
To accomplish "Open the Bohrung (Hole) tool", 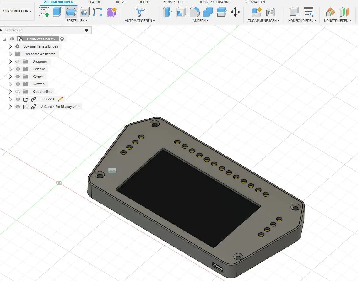I will [84, 12].
